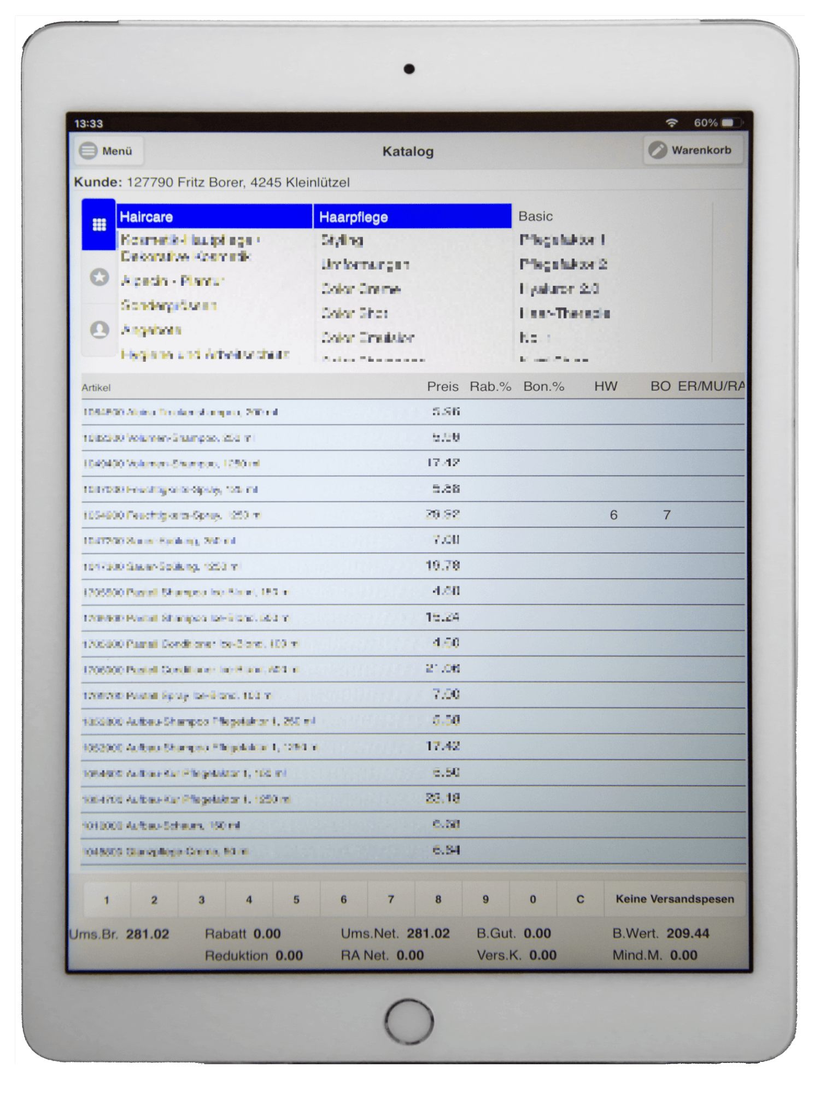Select the Basic product line

pyautogui.click(x=536, y=216)
